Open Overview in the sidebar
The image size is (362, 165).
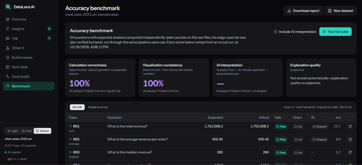pos(29,19)
